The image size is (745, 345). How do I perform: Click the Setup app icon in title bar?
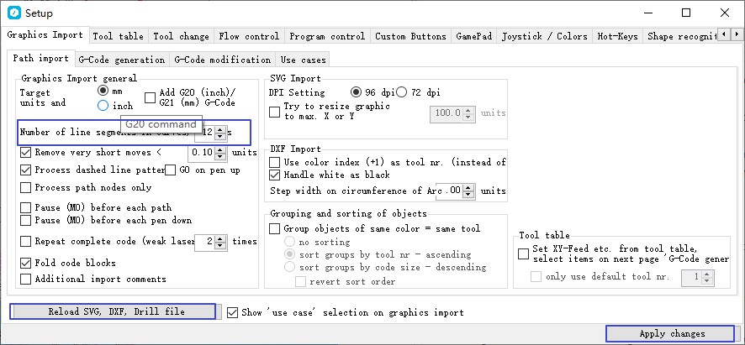click(x=13, y=13)
